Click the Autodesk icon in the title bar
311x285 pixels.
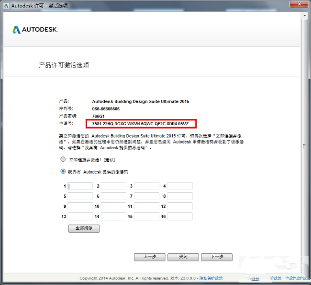point(6,6)
